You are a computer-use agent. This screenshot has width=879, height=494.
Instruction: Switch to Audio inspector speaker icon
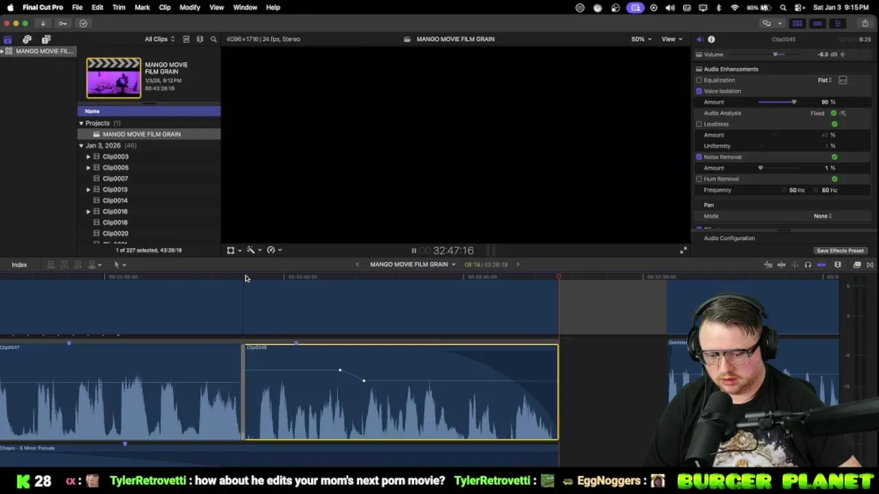(x=699, y=39)
